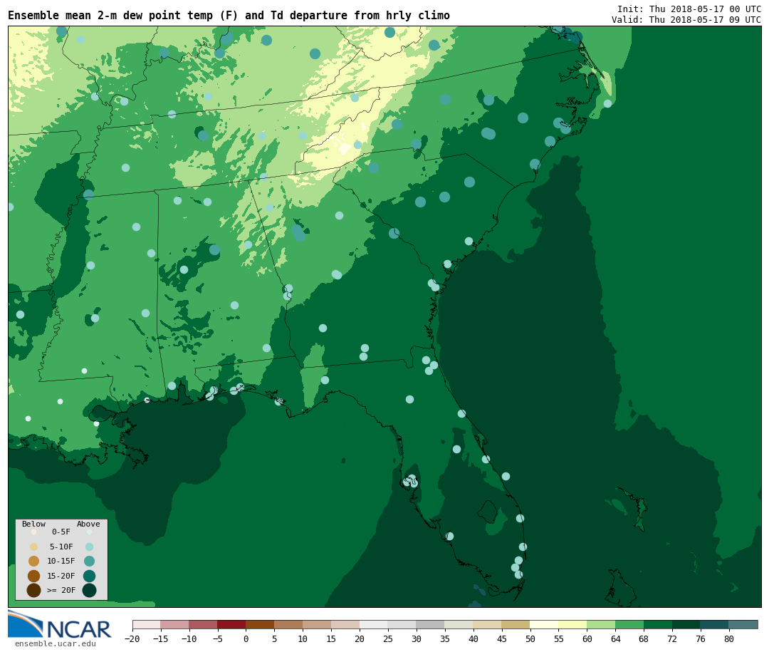
Task: Click the 80 colorbar tick label
Action: point(729,638)
